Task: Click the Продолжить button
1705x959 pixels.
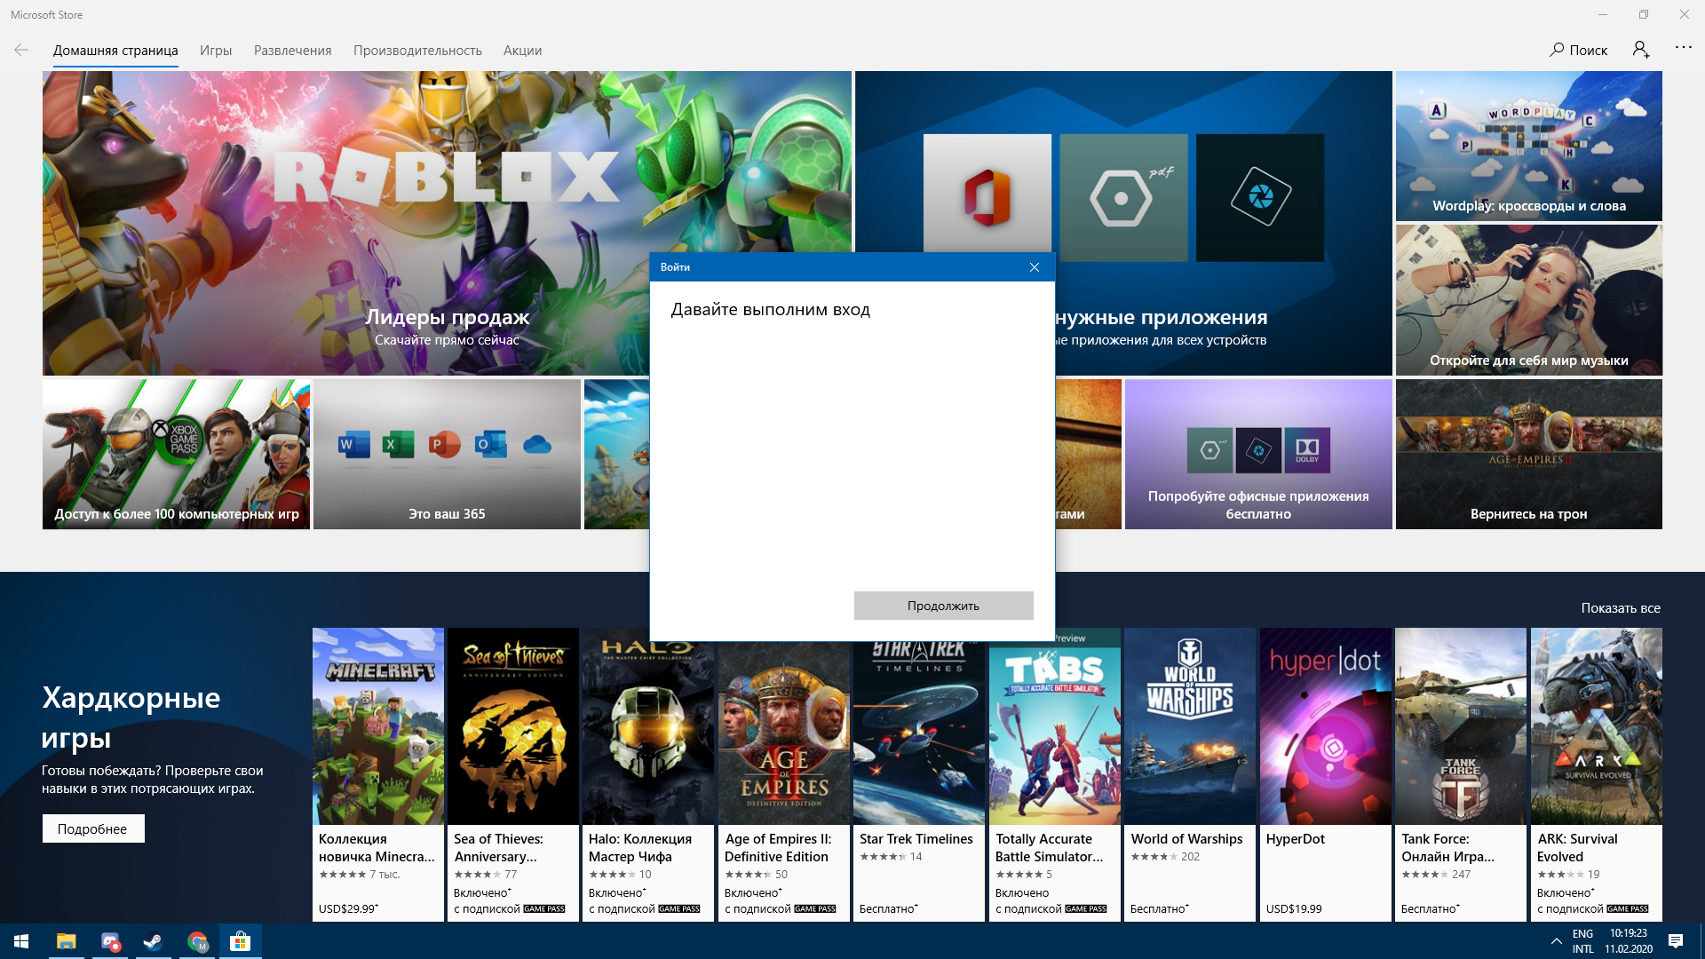Action: [x=943, y=606]
